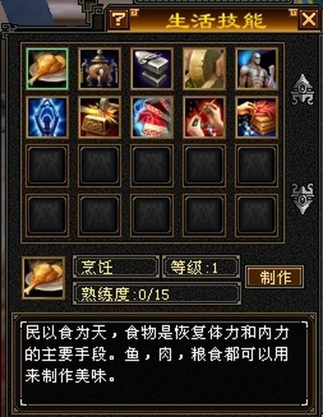The height and width of the screenshot is (417, 323).
Task: Close the 生活技能 window
Action: point(308,19)
